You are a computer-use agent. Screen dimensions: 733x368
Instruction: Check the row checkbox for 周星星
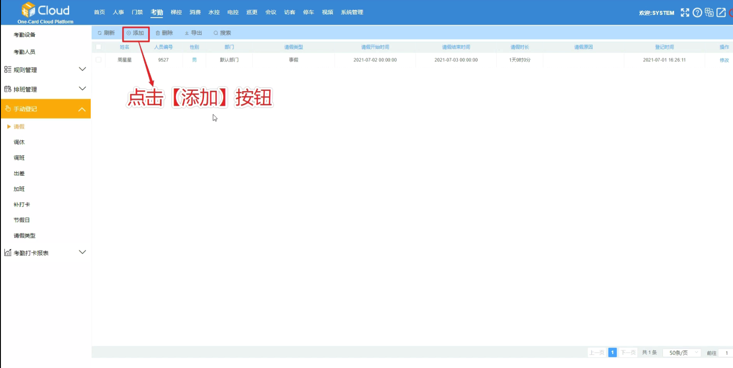click(98, 60)
